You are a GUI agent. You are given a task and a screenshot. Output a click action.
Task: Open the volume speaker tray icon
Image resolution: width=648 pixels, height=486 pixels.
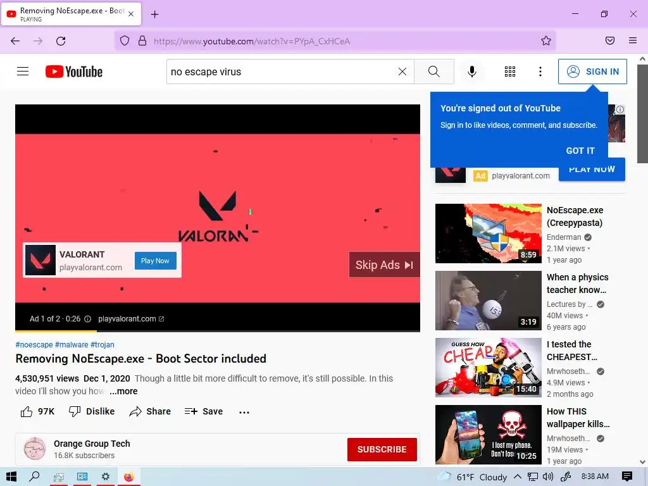pyautogui.click(x=547, y=477)
